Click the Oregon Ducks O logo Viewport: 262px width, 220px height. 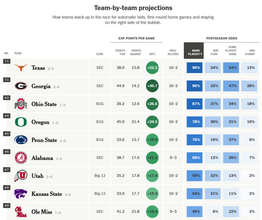click(21, 122)
